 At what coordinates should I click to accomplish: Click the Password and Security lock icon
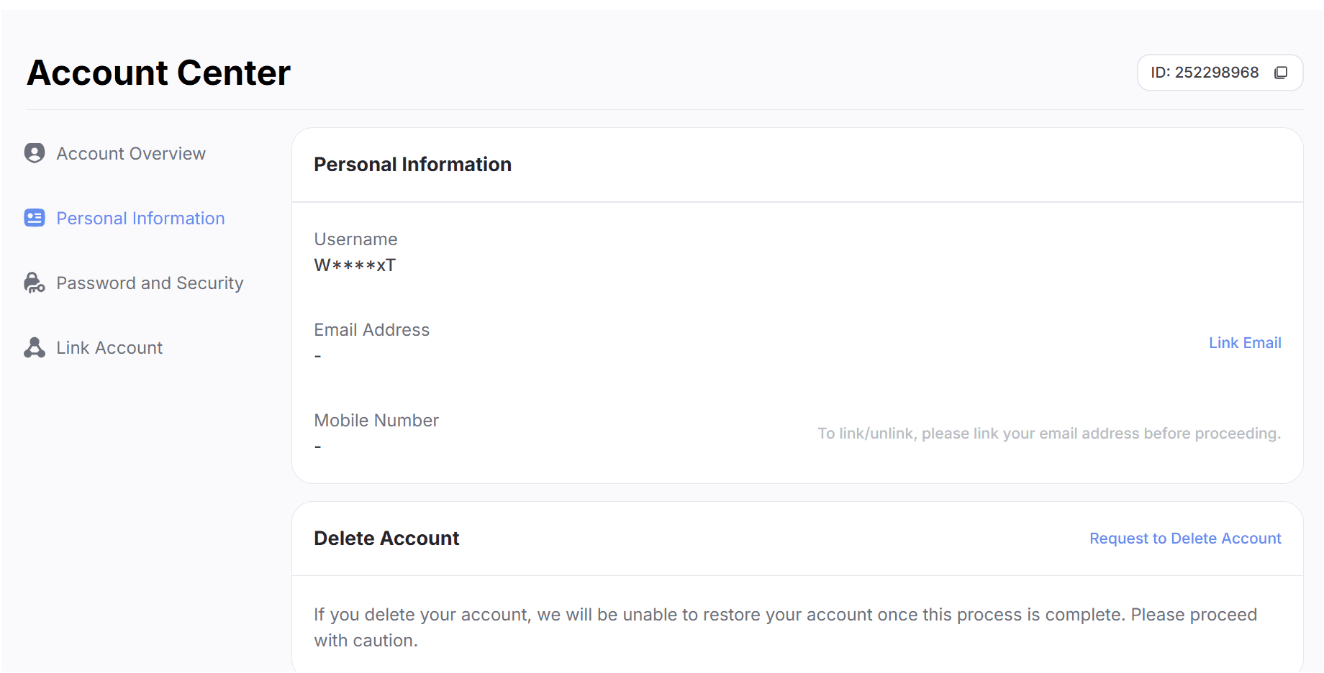[35, 283]
